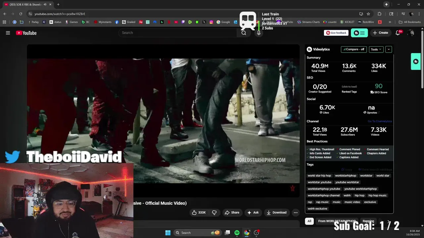Viewport: 424px width, 238px height.
Task: Open Chrome from the Windows taskbar
Action: [x=246, y=233]
